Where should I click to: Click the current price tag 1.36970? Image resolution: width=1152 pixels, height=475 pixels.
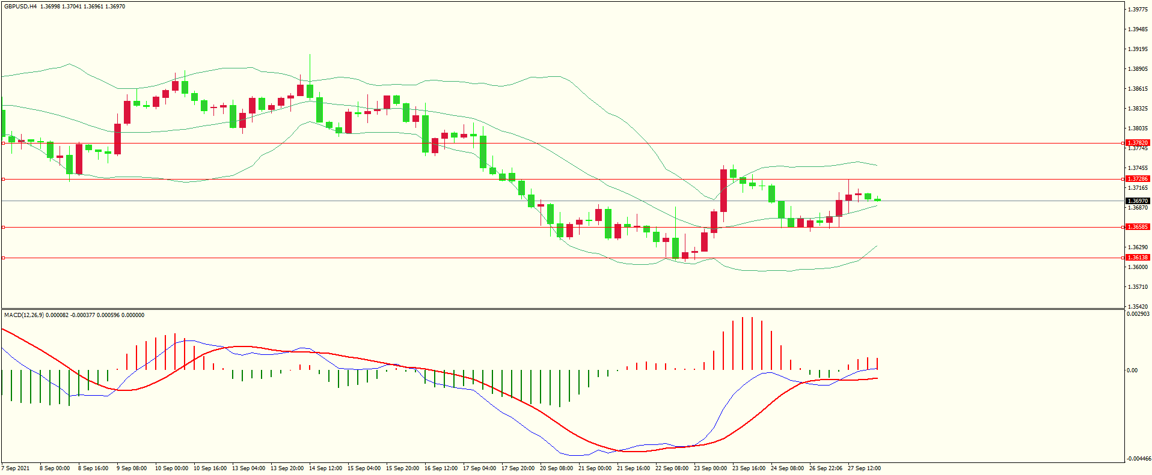click(1138, 201)
